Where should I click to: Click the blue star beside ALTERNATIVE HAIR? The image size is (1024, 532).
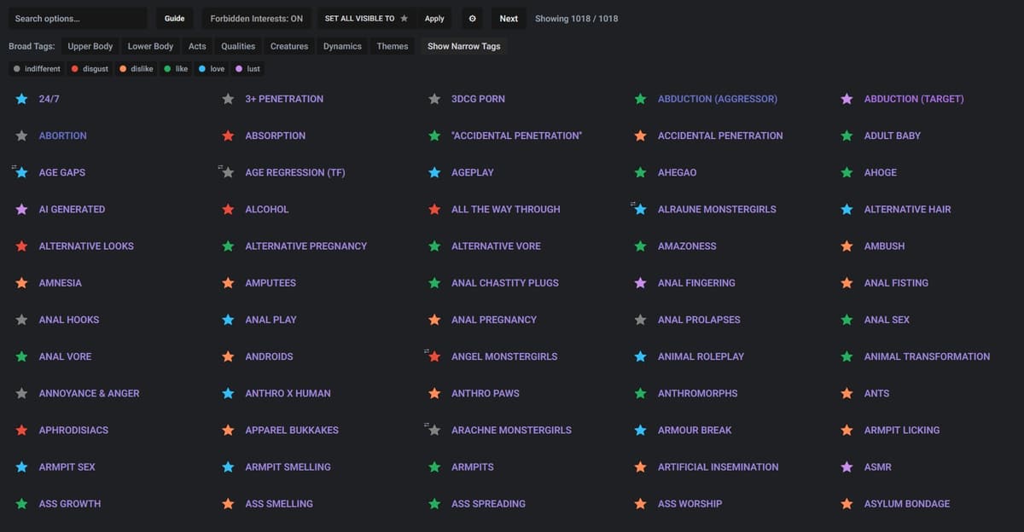pos(847,209)
